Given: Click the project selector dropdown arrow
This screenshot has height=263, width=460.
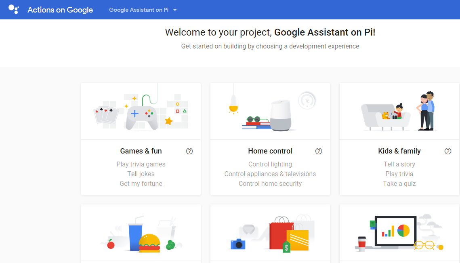Looking at the screenshot, I should [175, 10].
